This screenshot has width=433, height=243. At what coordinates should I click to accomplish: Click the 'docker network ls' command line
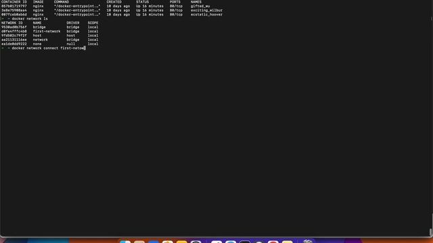tap(30, 19)
